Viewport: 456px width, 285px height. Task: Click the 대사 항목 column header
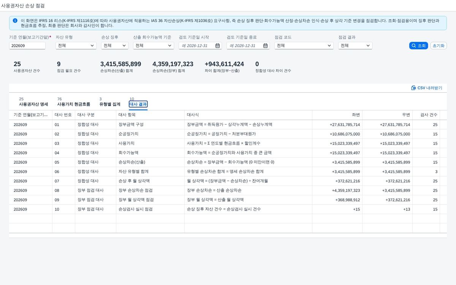(x=150, y=115)
